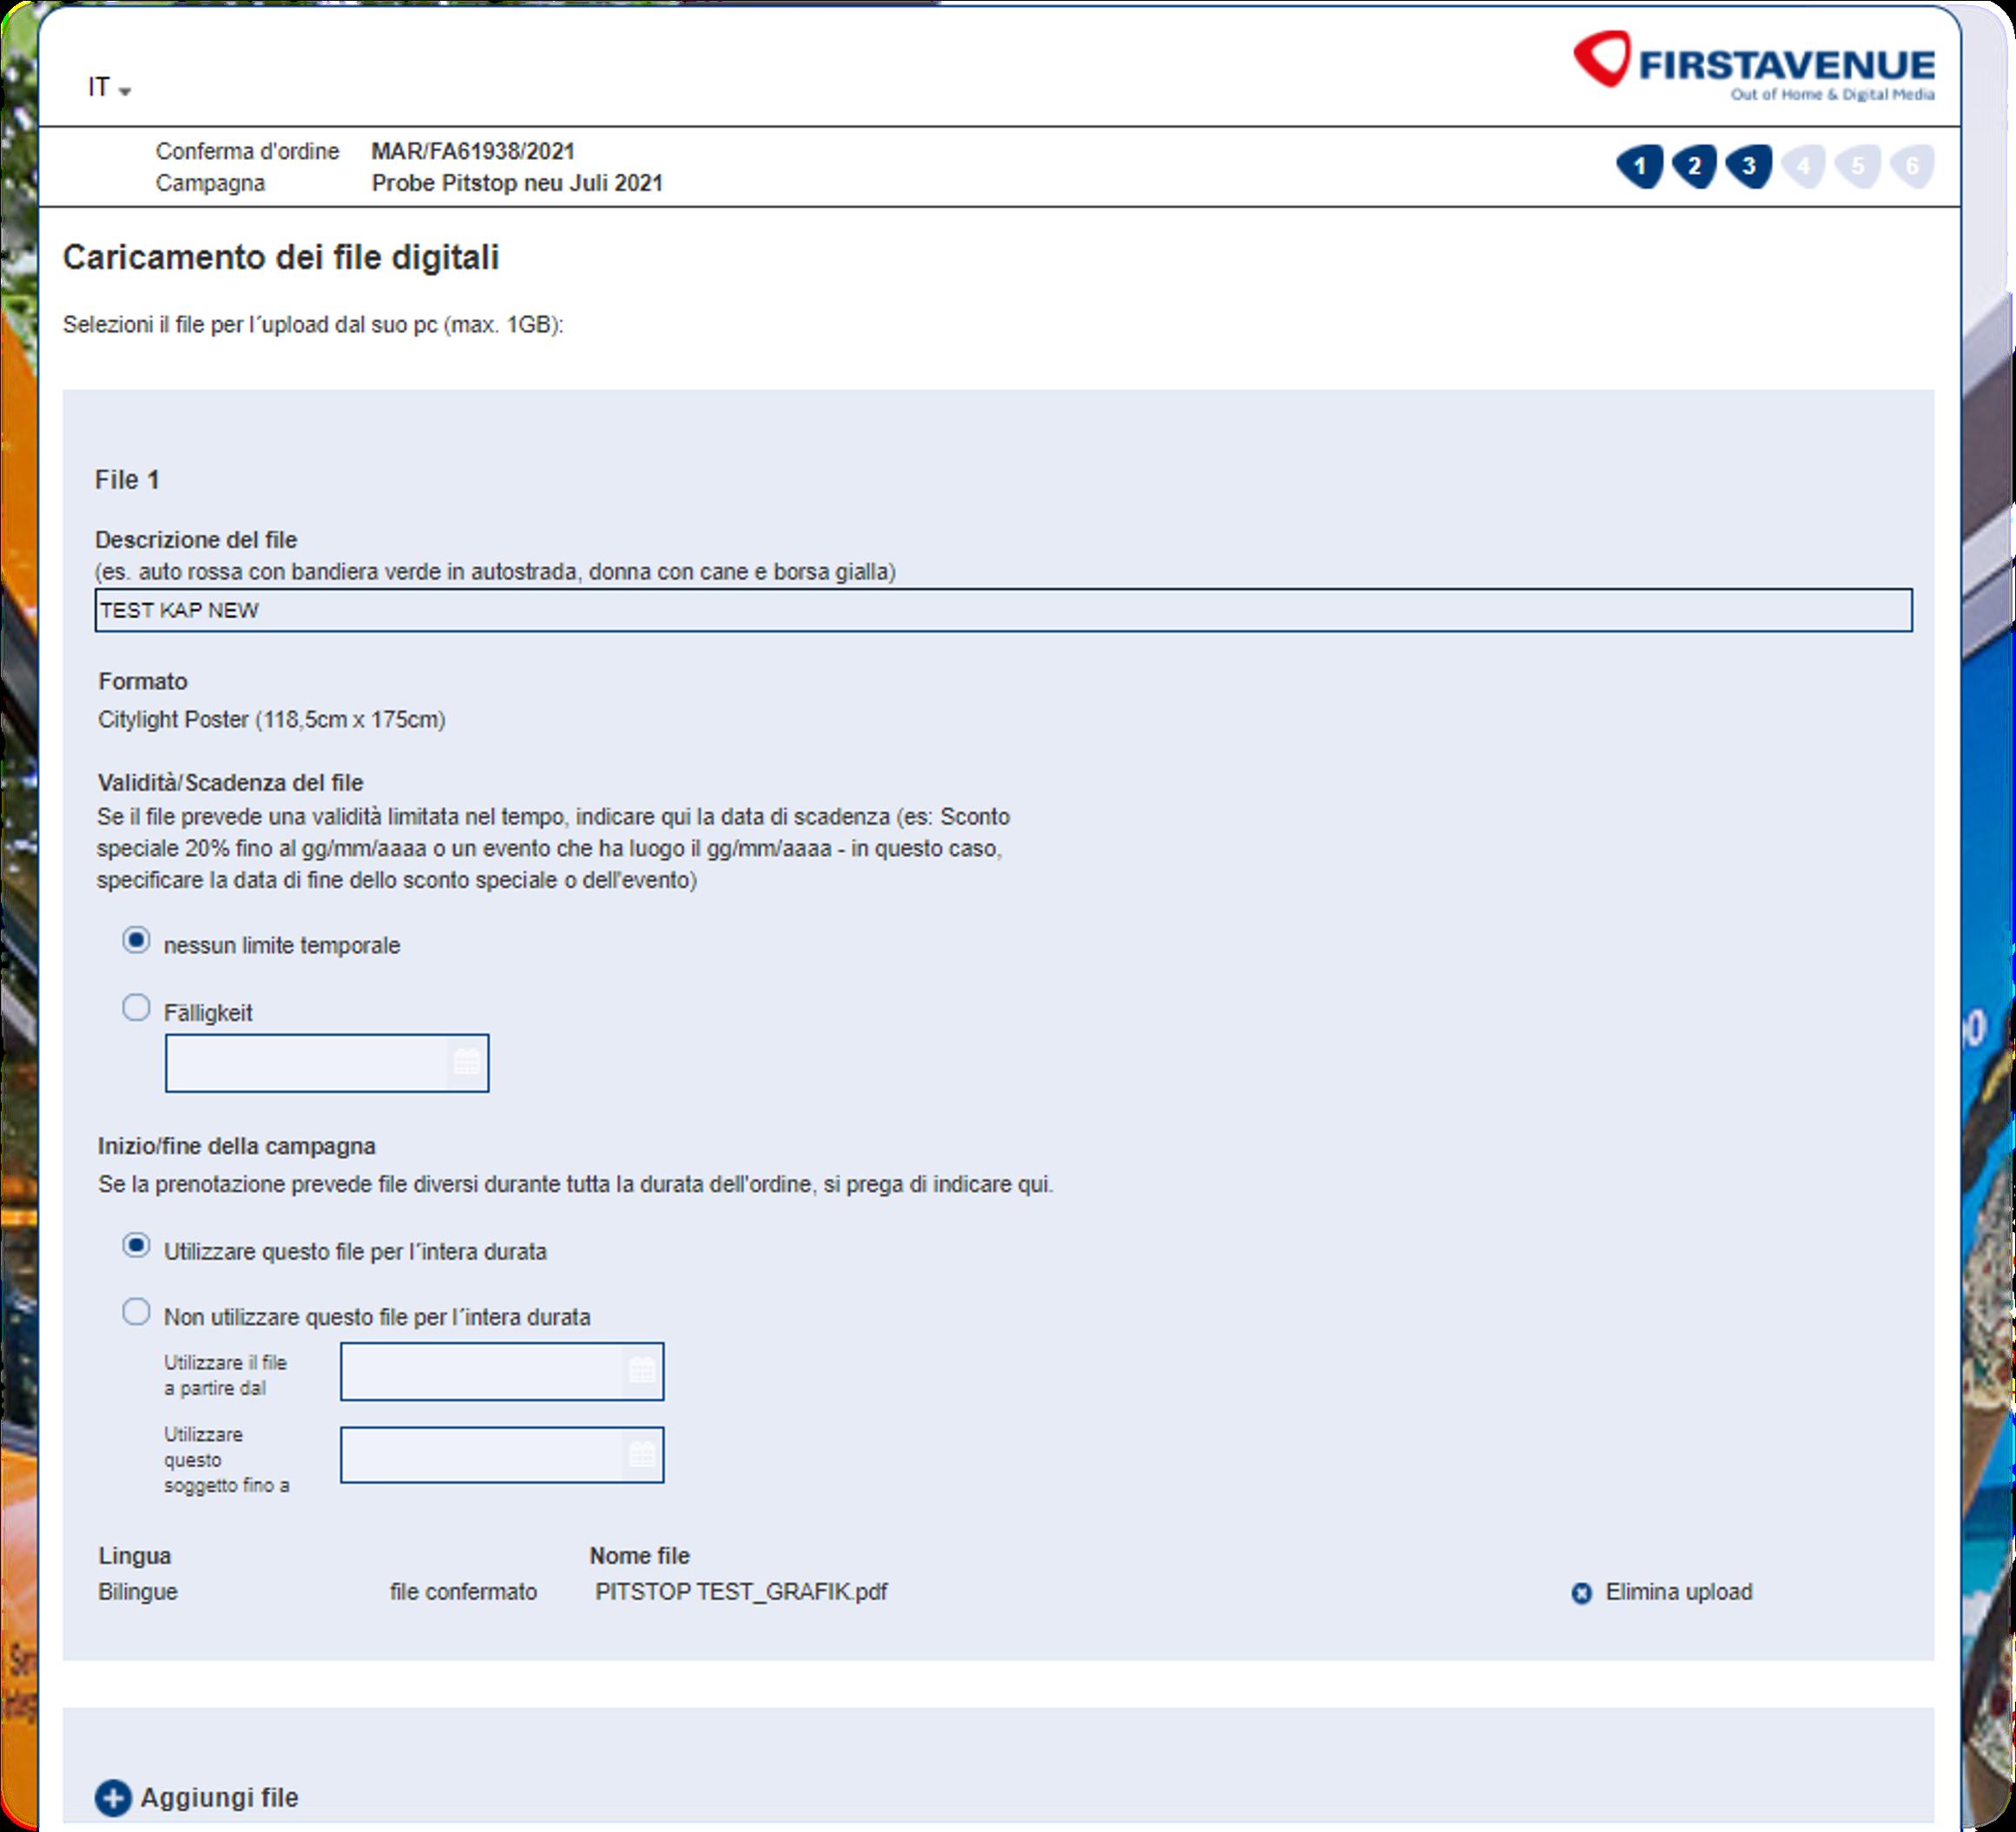Click the disabled step 4 indicator
Viewport: 2016px width, 1832px height.
1803,166
